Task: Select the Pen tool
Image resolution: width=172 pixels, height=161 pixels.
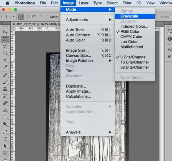Action: point(5,132)
